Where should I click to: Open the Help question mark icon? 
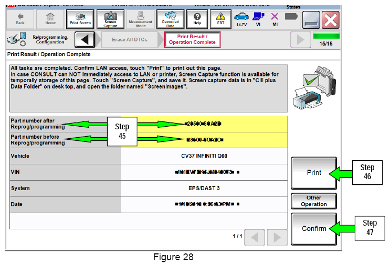197,19
